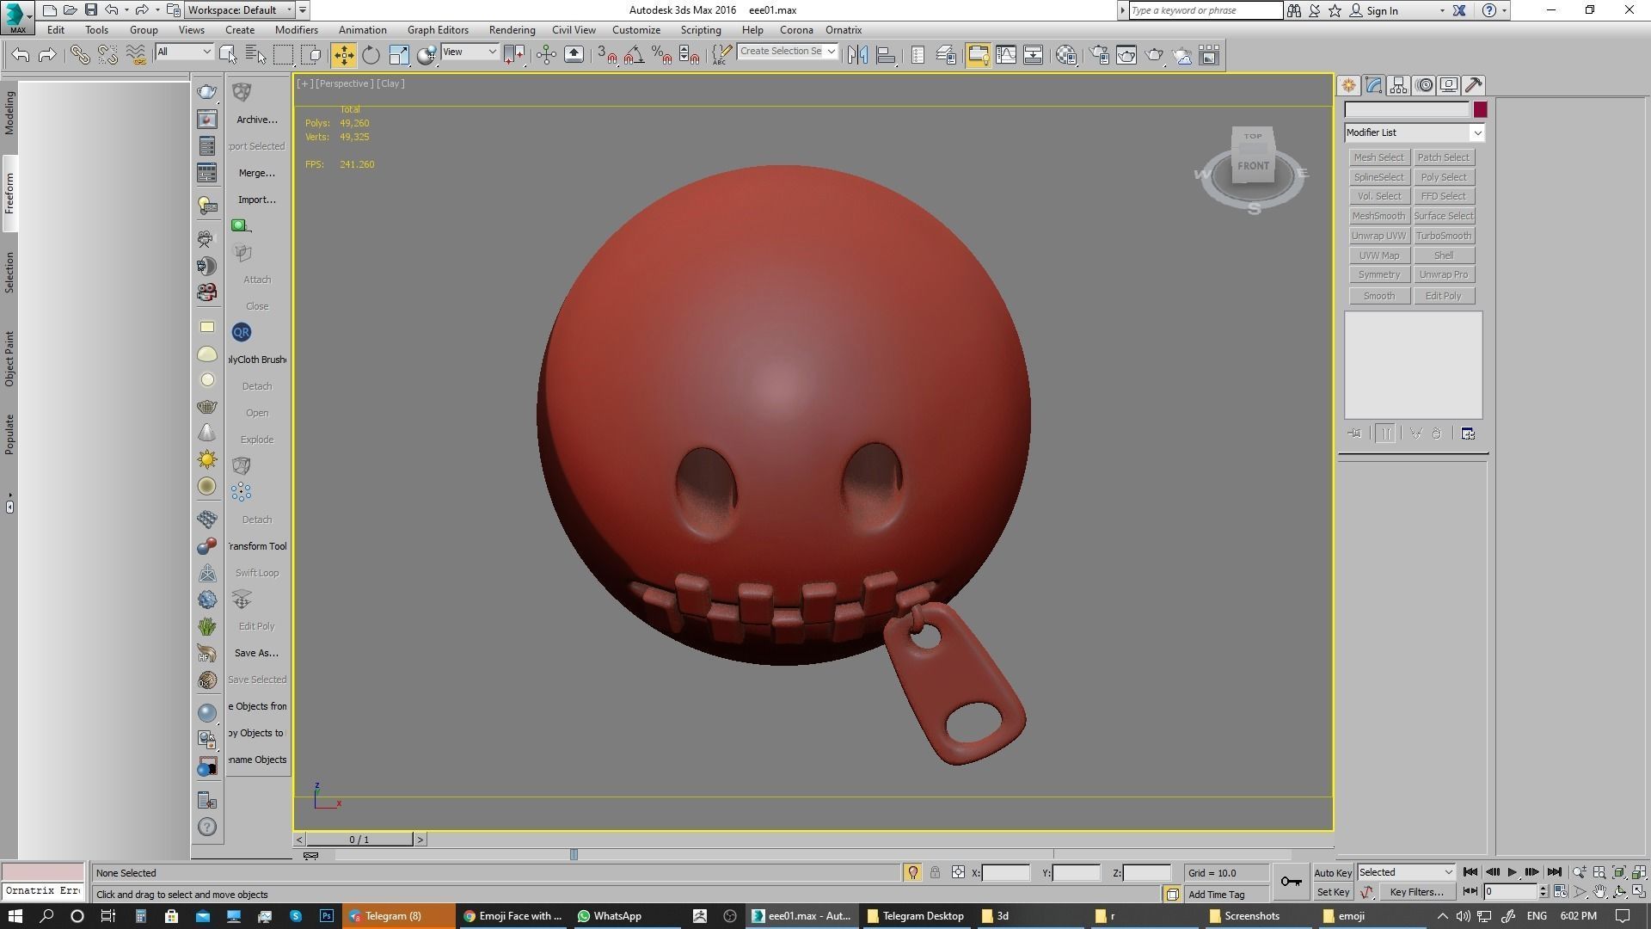The image size is (1651, 929).
Task: Click the time slider 0 / 1 handle
Action: [359, 840]
